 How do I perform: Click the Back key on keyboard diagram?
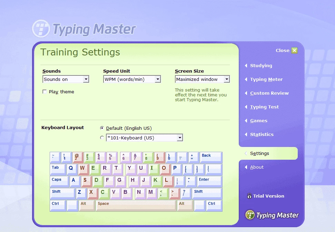coord(210,157)
